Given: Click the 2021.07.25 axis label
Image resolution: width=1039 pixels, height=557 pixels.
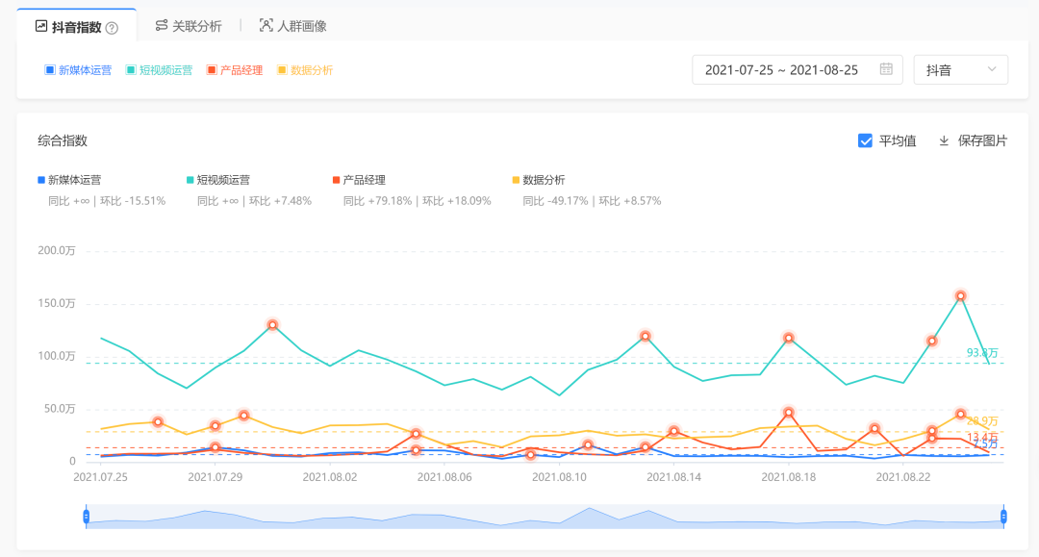Looking at the screenshot, I should coord(101,477).
